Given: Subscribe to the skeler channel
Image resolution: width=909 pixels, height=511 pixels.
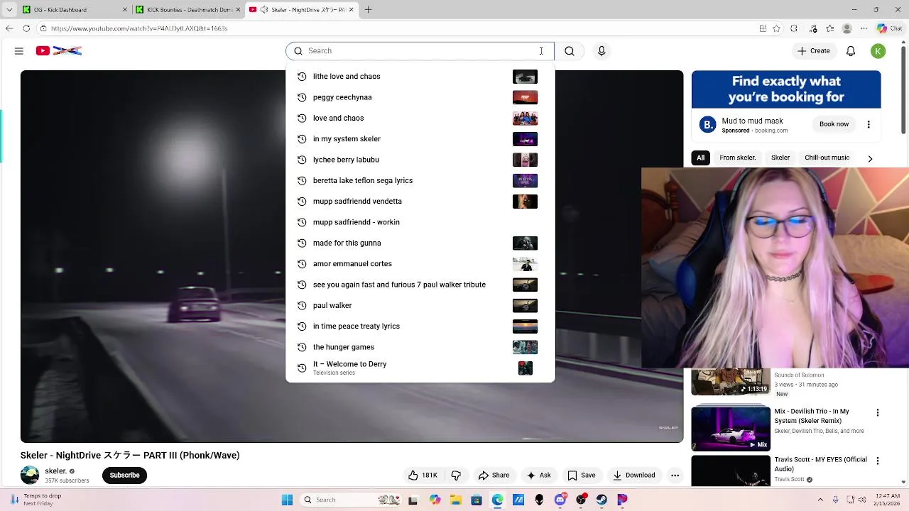Looking at the screenshot, I should click(x=124, y=475).
